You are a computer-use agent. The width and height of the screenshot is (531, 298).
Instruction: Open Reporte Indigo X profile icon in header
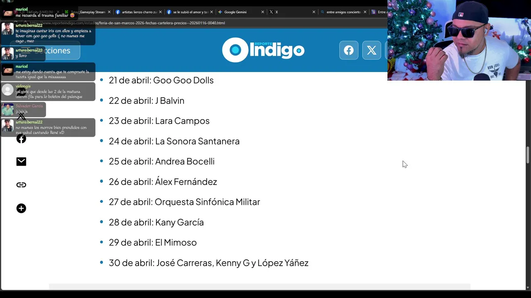tap(372, 50)
